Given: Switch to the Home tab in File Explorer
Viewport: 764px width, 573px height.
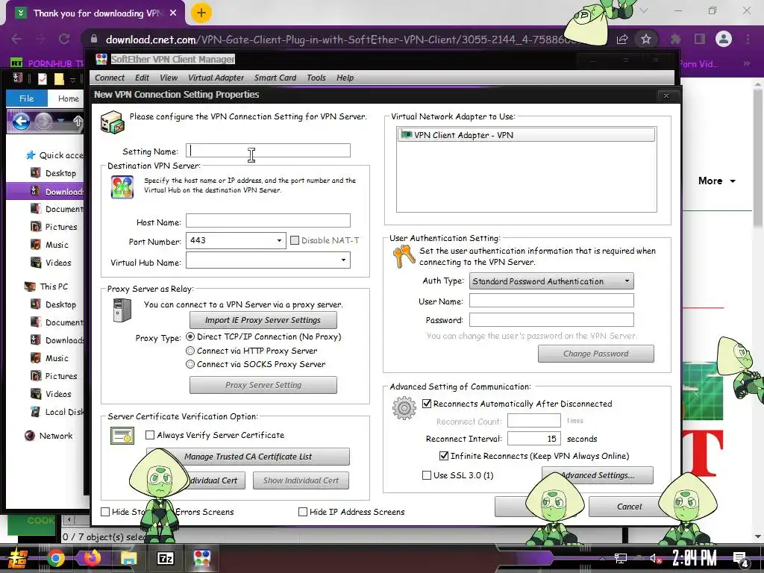Looking at the screenshot, I should tap(68, 98).
